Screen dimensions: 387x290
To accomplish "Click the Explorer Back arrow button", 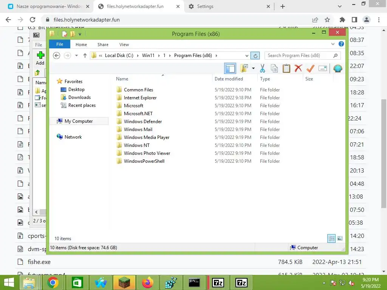I will pyautogui.click(x=57, y=56).
